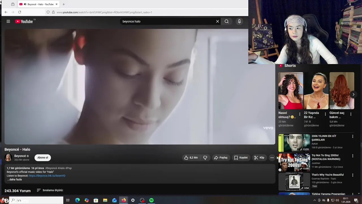This screenshot has height=204, width=362.
Task: Open 'That's Why You're Beautiful' video thumbnail
Action: point(294,182)
